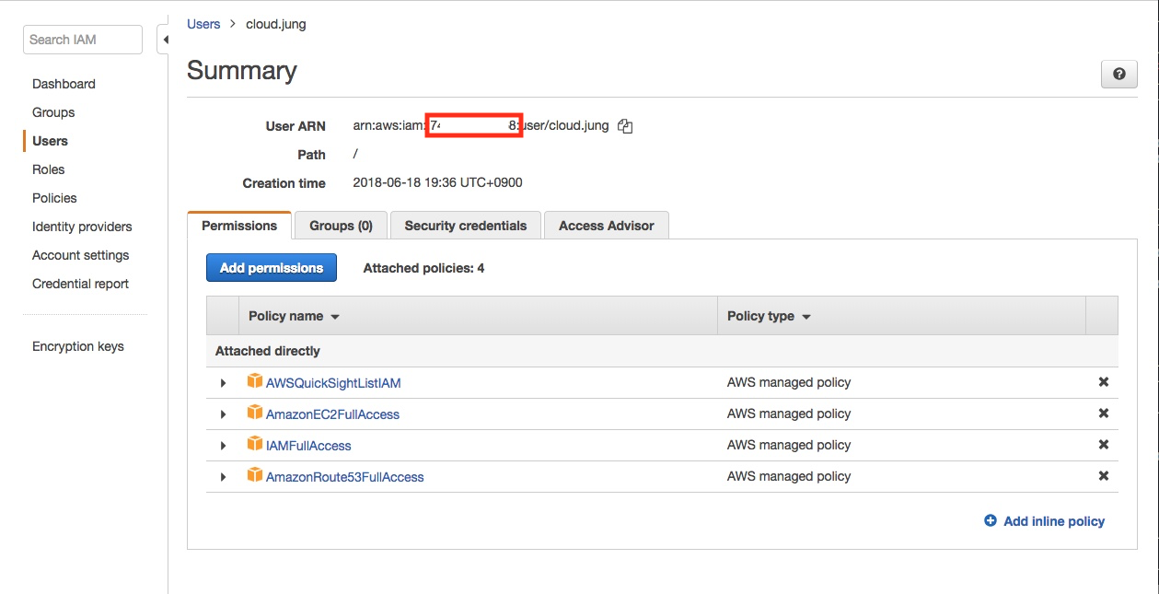1159x594 pixels.
Task: Open the Access Advisor tab
Action: [x=606, y=226]
